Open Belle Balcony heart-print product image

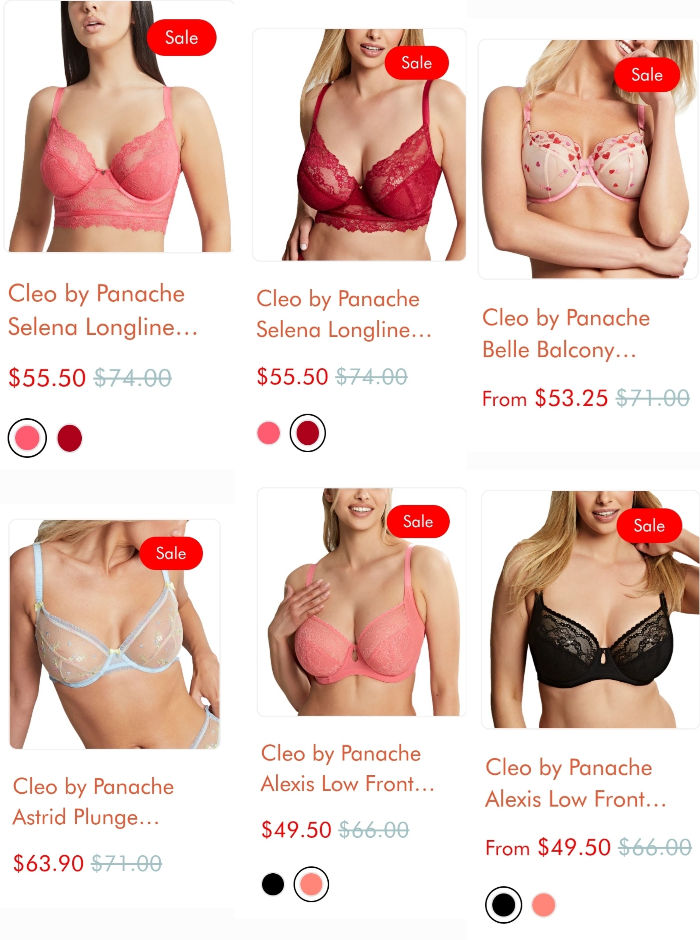[588, 159]
